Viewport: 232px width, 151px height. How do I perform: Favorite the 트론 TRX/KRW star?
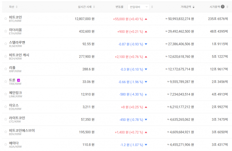(x=6, y=82)
